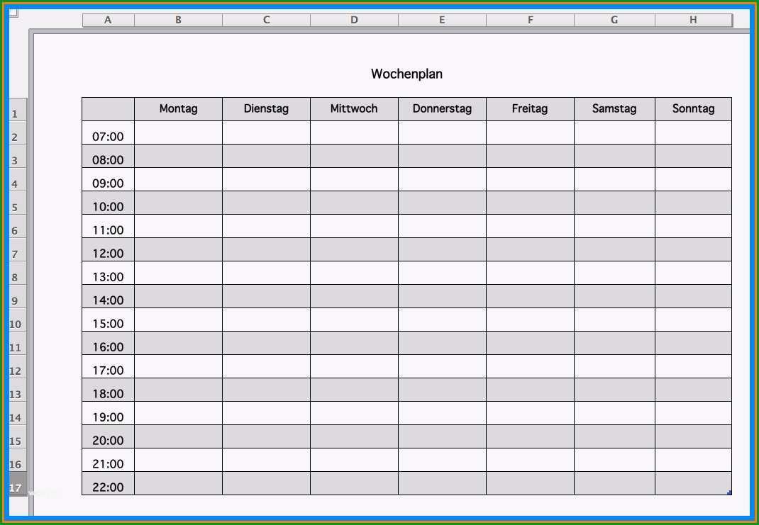Viewport: 759px width, 525px height.
Task: Select row 9 header
Action: [x=18, y=296]
